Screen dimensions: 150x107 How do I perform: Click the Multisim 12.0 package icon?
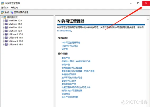pyautogui.click(x=6, y=27)
